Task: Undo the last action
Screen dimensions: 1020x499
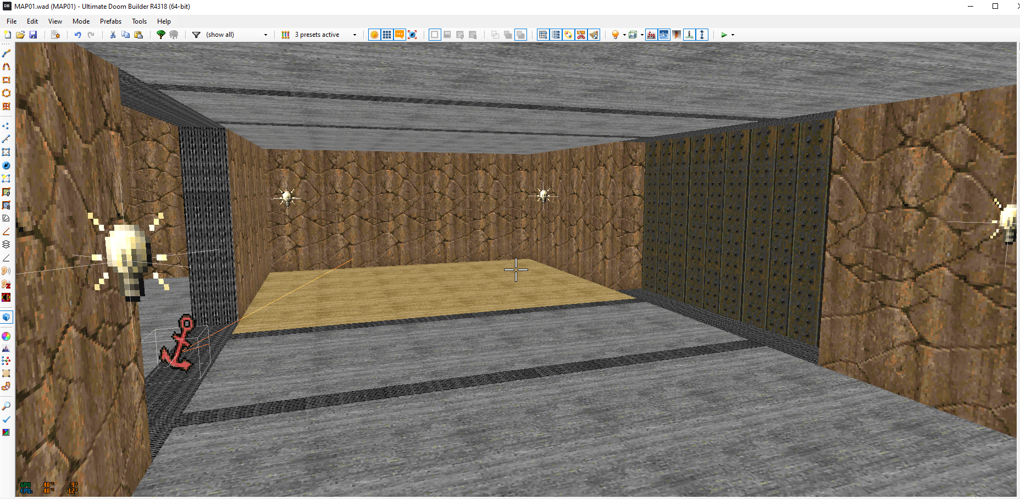Action: [78, 35]
